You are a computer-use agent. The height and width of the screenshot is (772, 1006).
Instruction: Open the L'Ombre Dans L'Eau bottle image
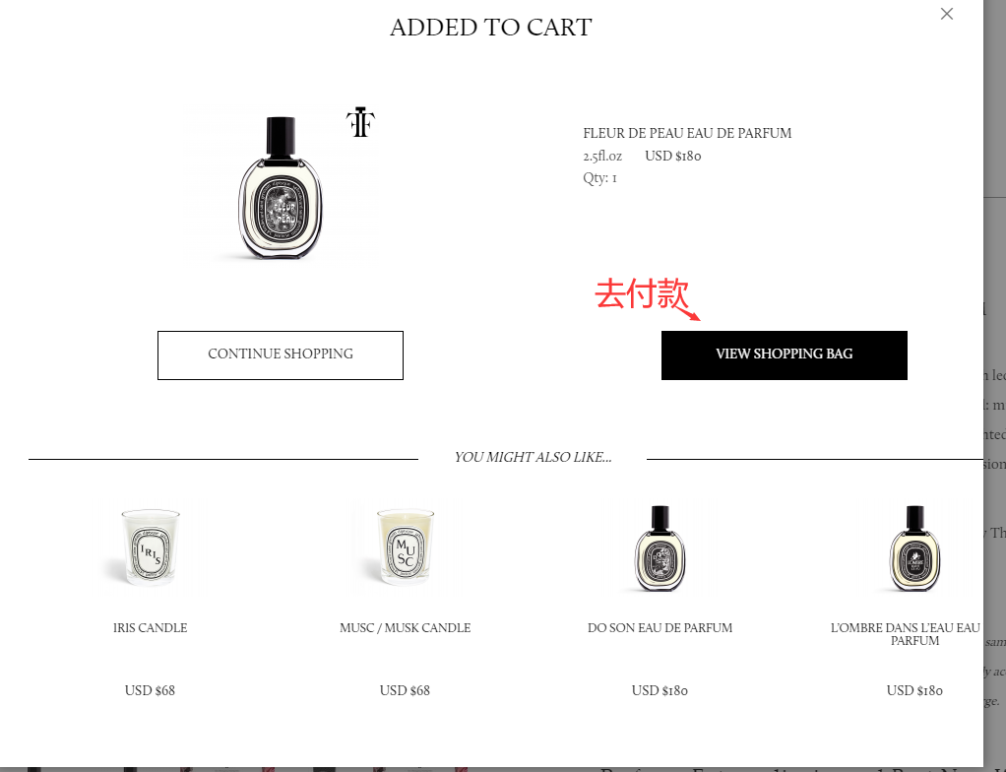pyautogui.click(x=914, y=548)
